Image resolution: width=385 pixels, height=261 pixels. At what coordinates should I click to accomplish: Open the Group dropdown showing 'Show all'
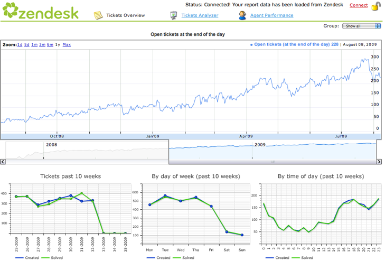(x=362, y=26)
